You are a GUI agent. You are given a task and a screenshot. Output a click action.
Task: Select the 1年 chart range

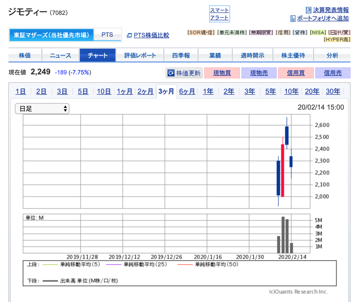click(x=208, y=92)
